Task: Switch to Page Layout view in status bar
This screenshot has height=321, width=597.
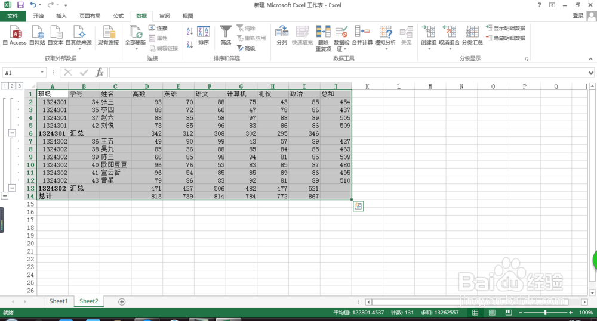Action: point(492,313)
